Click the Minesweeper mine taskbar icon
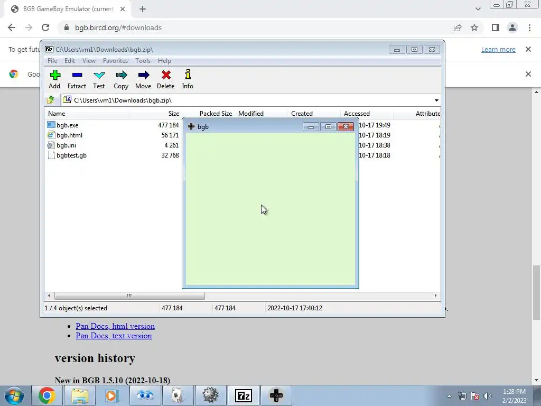The image size is (541, 406). (210, 395)
